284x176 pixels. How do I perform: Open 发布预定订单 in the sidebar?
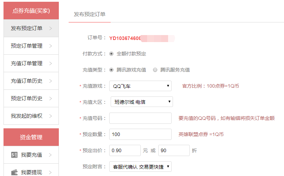click(x=31, y=28)
